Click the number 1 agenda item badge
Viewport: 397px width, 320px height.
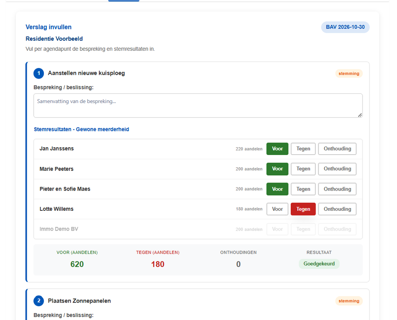click(x=39, y=73)
